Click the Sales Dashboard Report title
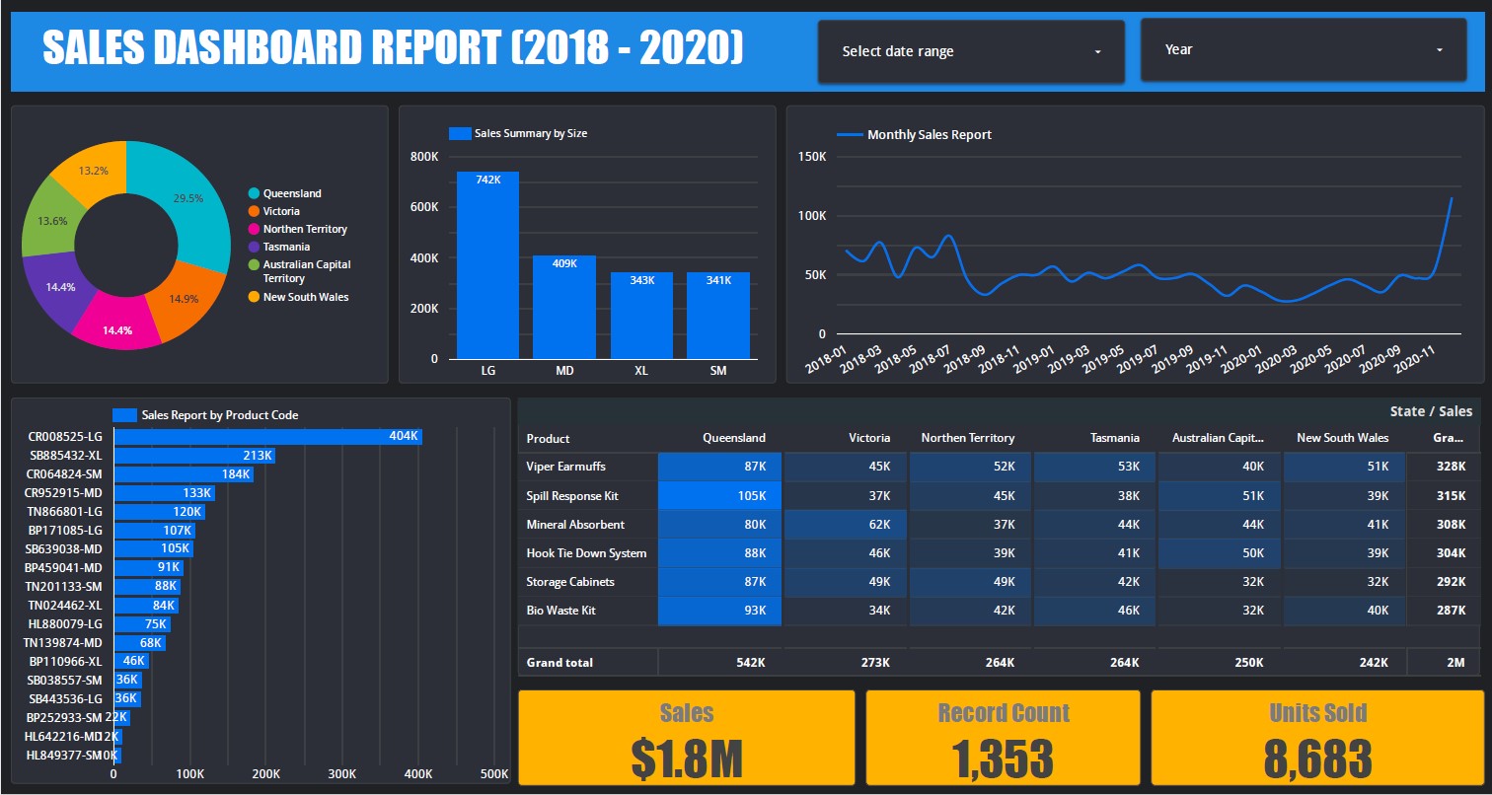Viewport: 1492px width, 795px height. [393, 48]
